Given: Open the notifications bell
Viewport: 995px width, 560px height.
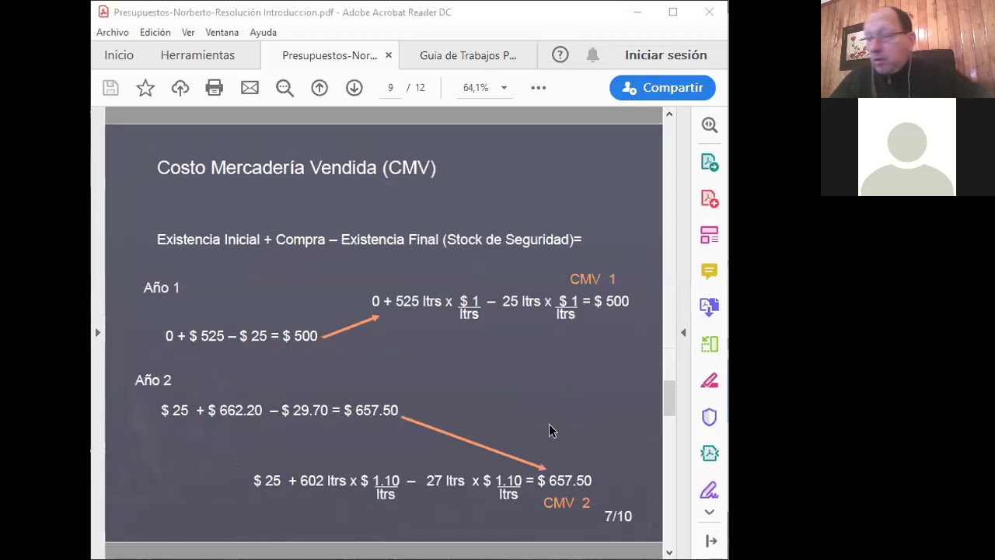Looking at the screenshot, I should pyautogui.click(x=593, y=54).
